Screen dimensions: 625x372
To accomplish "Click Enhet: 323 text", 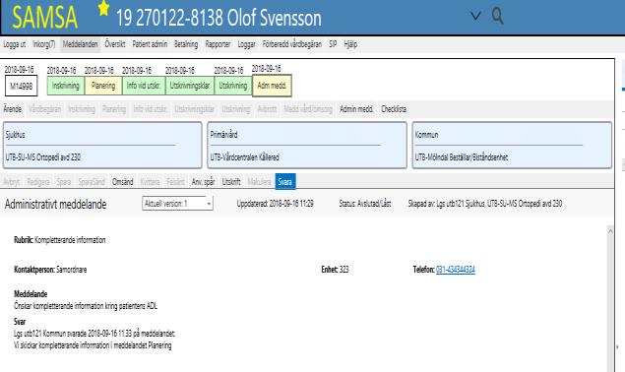I will coord(335,270).
